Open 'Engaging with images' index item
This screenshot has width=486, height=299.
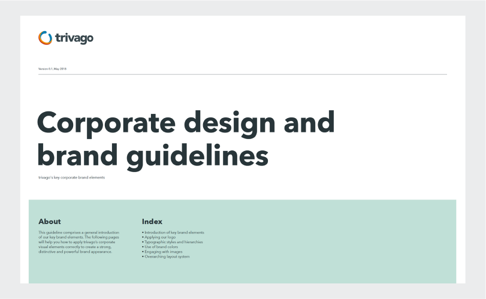(162, 252)
